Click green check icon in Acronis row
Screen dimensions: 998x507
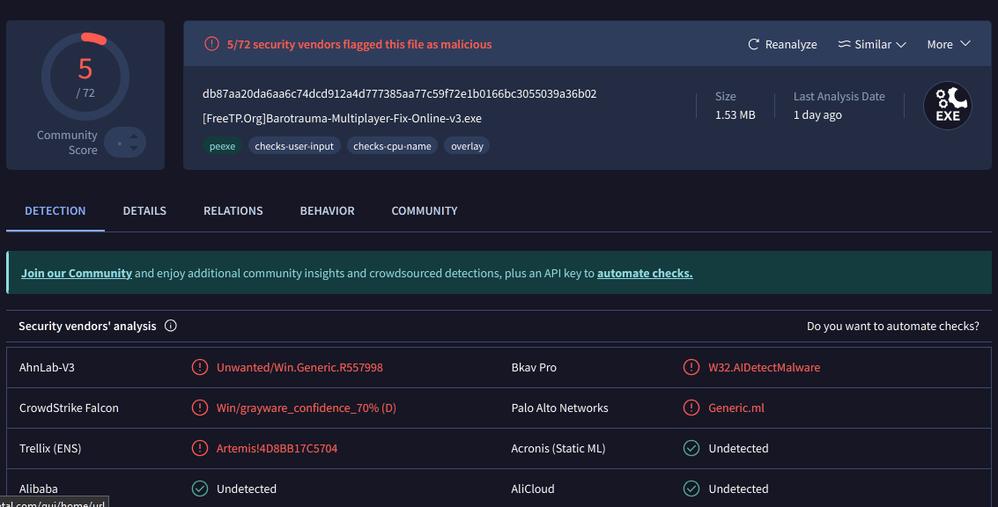coord(691,448)
